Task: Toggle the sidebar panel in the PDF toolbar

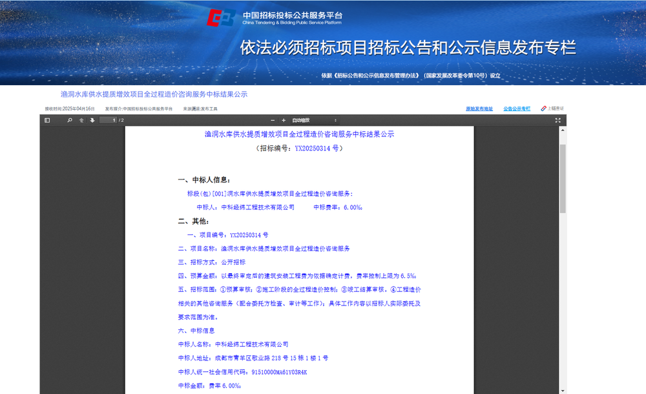Action: tap(46, 120)
